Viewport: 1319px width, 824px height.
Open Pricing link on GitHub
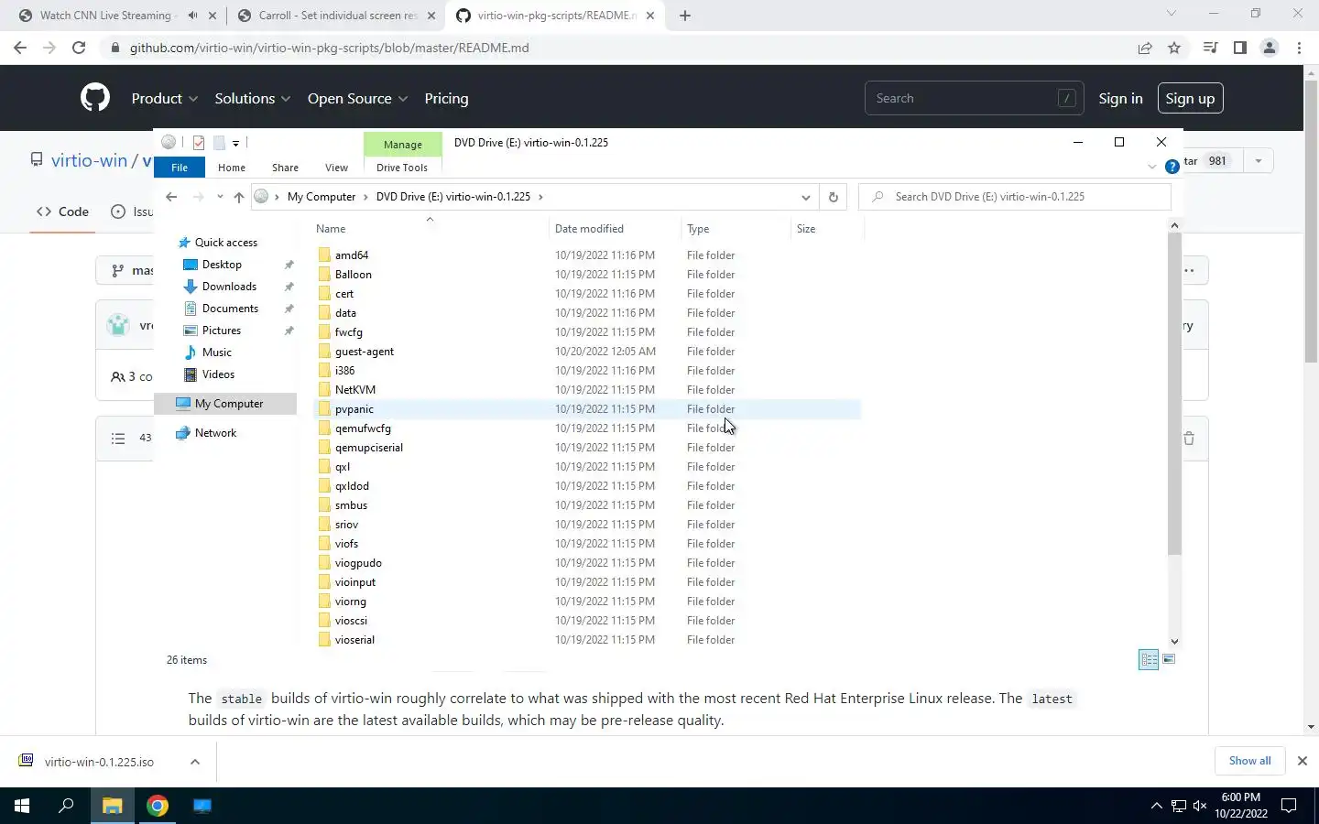(x=446, y=98)
